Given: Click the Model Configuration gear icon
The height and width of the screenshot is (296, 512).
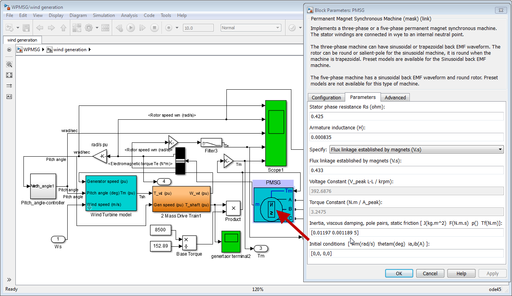Looking at the screenshot, I should (x=89, y=28).
